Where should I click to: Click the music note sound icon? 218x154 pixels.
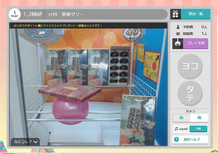point(176,129)
